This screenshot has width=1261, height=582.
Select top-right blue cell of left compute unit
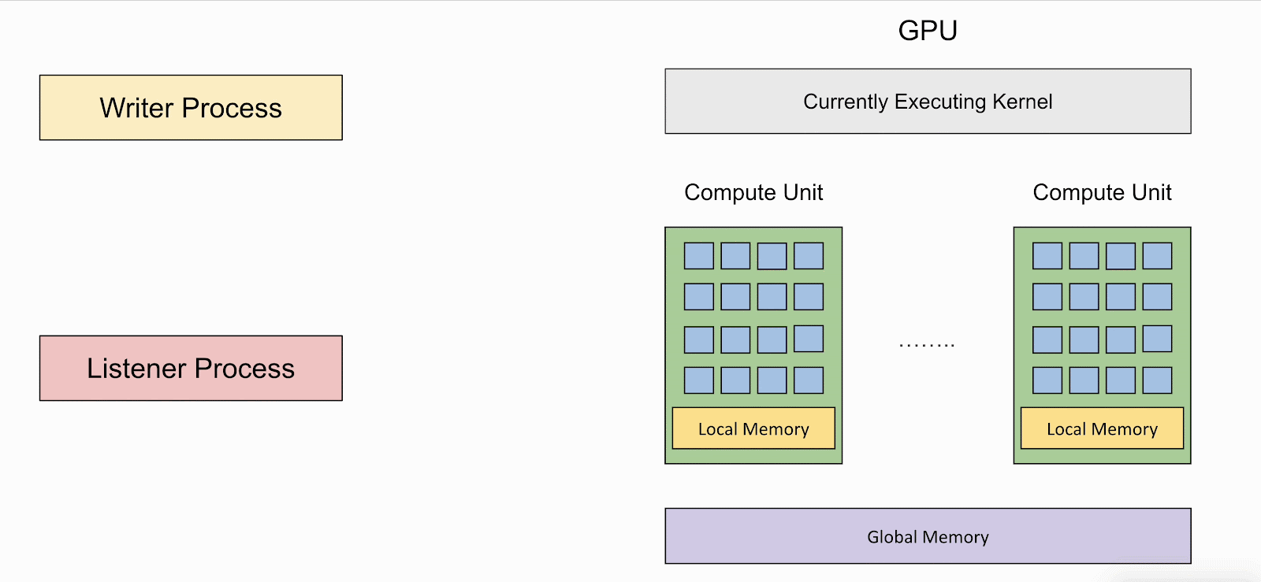pyautogui.click(x=809, y=256)
